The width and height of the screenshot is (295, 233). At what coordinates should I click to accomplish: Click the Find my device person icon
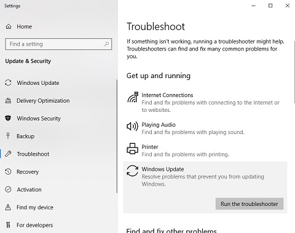click(x=8, y=207)
